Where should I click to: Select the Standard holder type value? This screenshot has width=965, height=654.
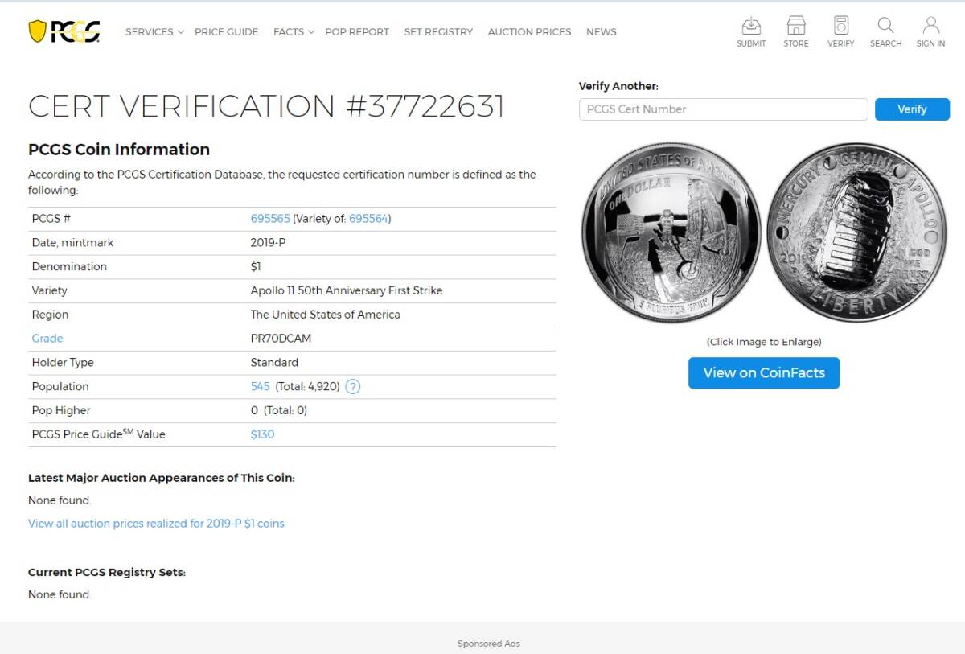[x=274, y=363]
